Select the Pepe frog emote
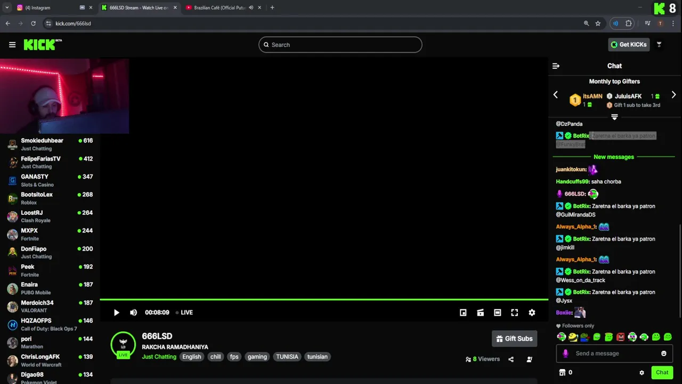 click(x=585, y=337)
